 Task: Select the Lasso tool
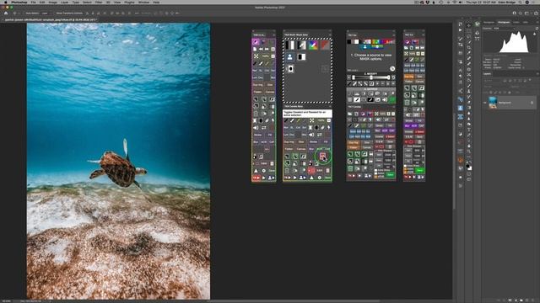coord(469,37)
